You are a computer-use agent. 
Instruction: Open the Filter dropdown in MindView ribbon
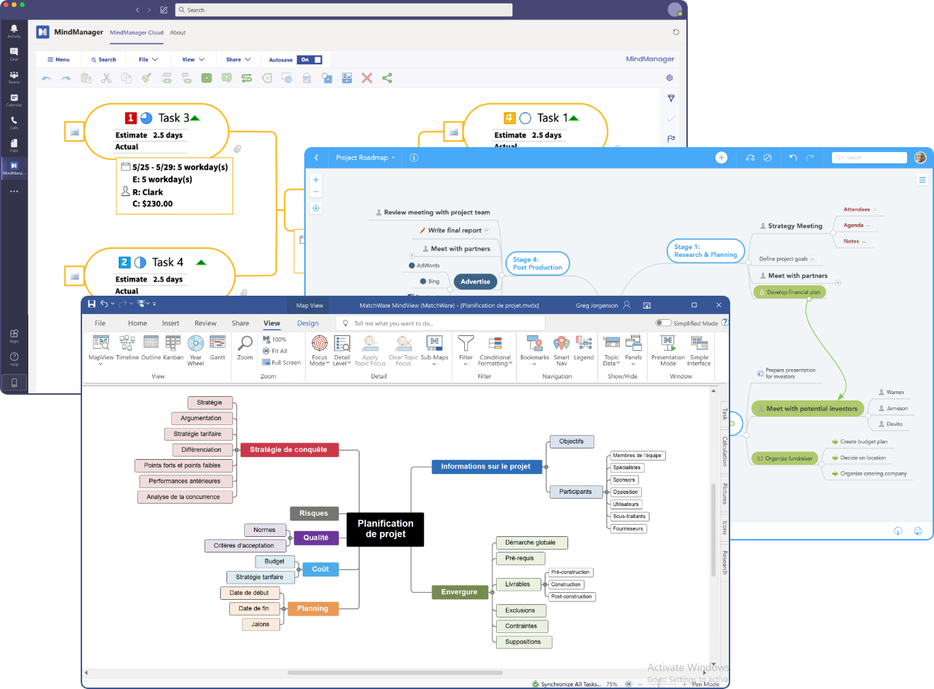click(x=466, y=349)
